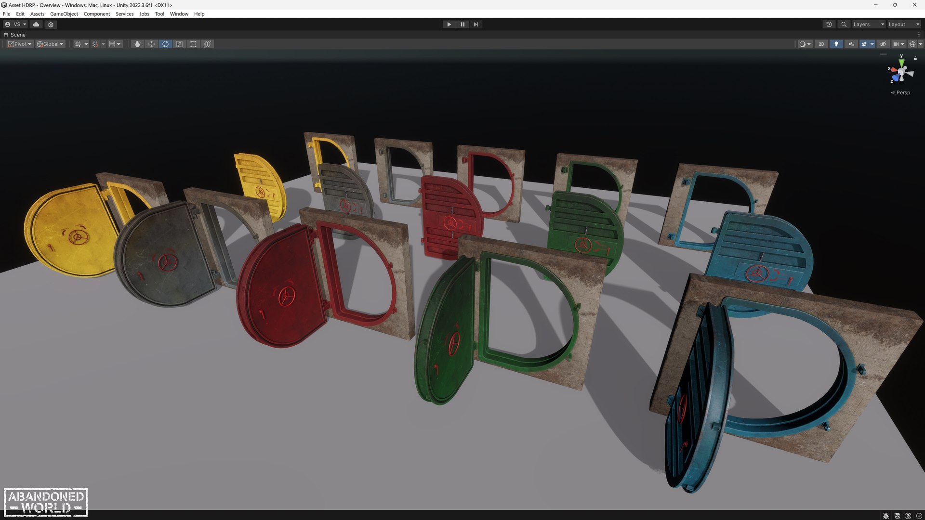Open the Layers dropdown
This screenshot has width=925, height=520.
[x=869, y=24]
